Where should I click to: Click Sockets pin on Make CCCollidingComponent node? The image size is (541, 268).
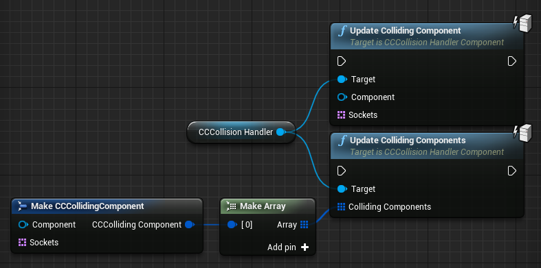[x=23, y=243]
